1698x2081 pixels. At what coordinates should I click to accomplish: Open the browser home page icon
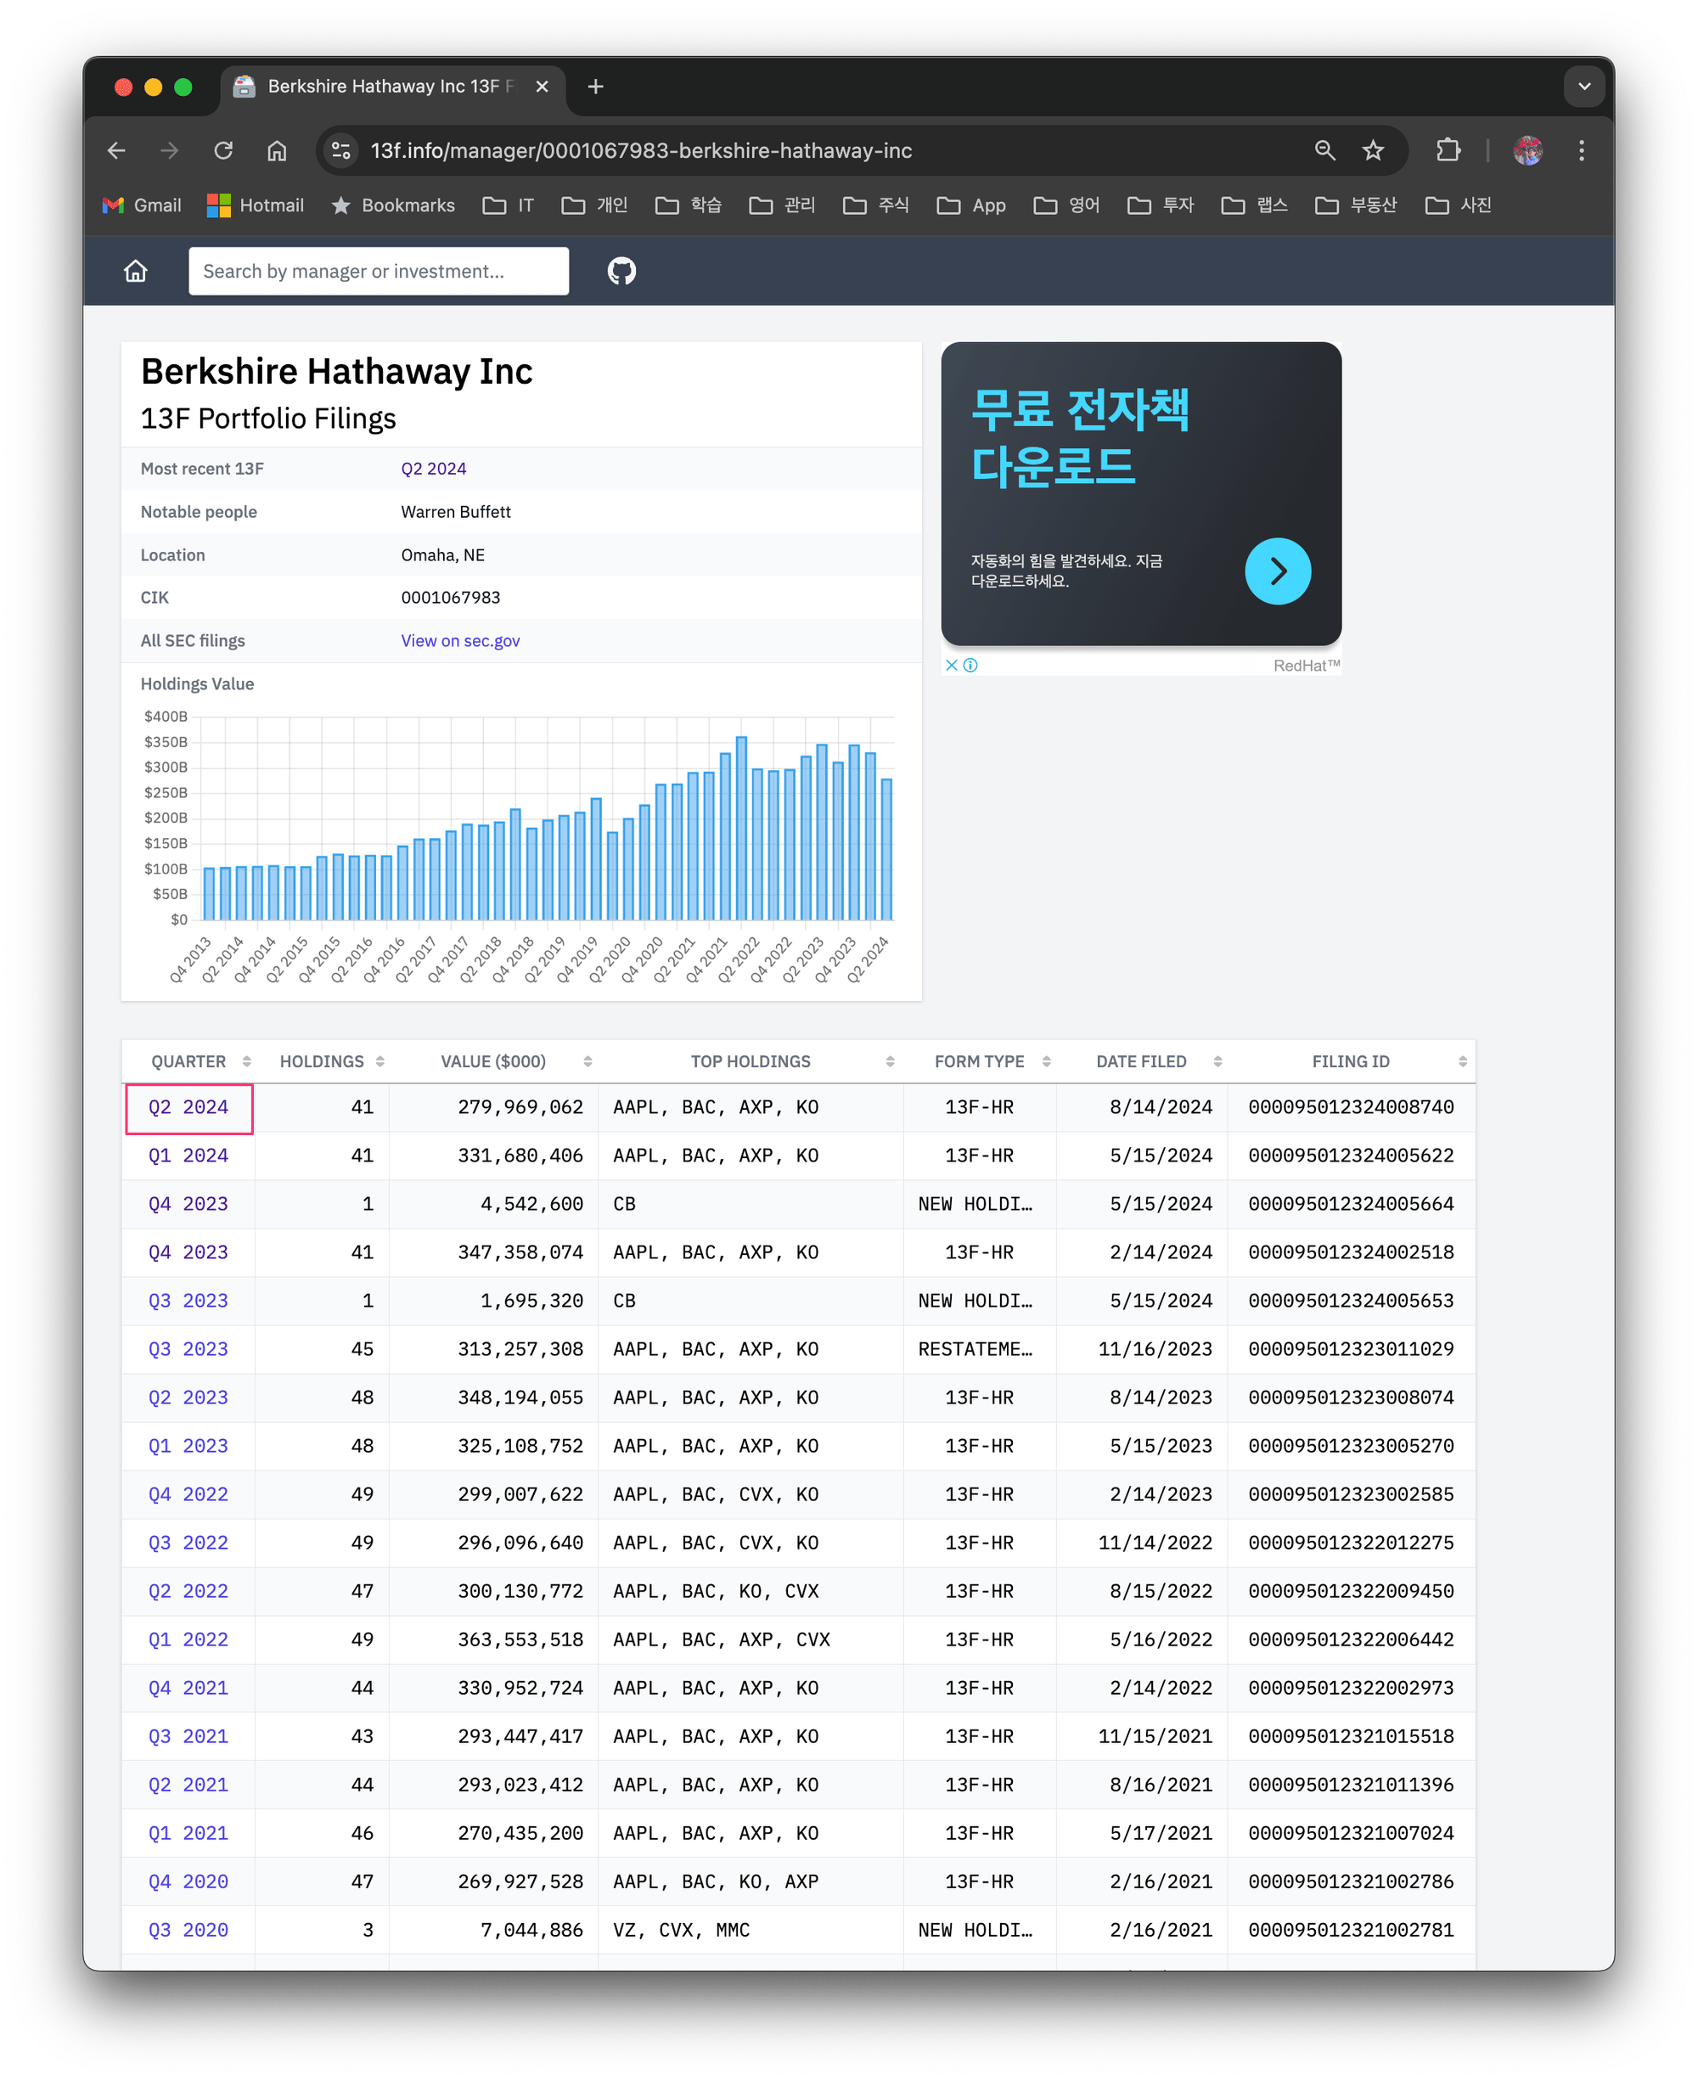coord(277,150)
